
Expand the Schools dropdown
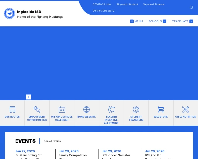[157, 21]
